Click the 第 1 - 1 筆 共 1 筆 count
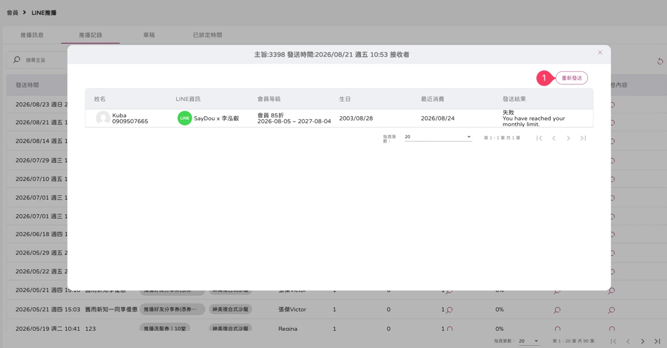The width and height of the screenshot is (667, 348). (502, 138)
